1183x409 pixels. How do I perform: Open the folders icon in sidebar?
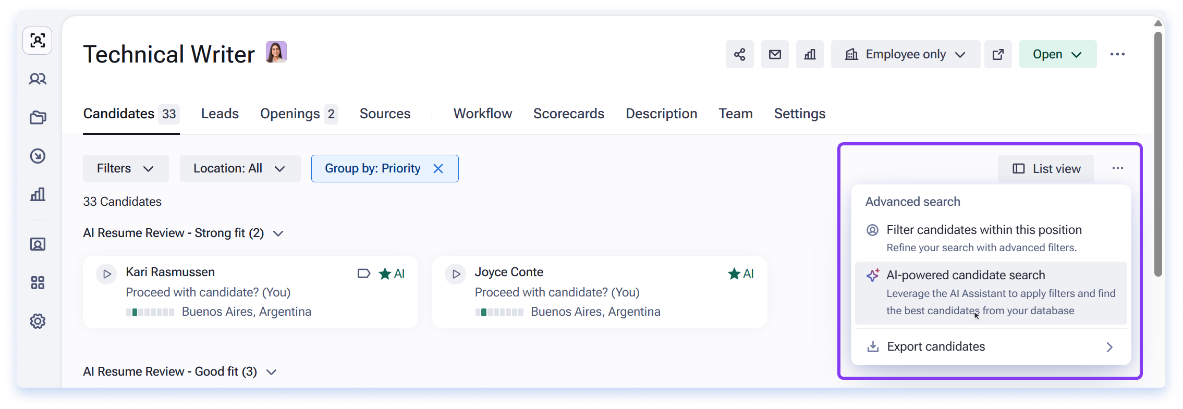click(x=38, y=118)
